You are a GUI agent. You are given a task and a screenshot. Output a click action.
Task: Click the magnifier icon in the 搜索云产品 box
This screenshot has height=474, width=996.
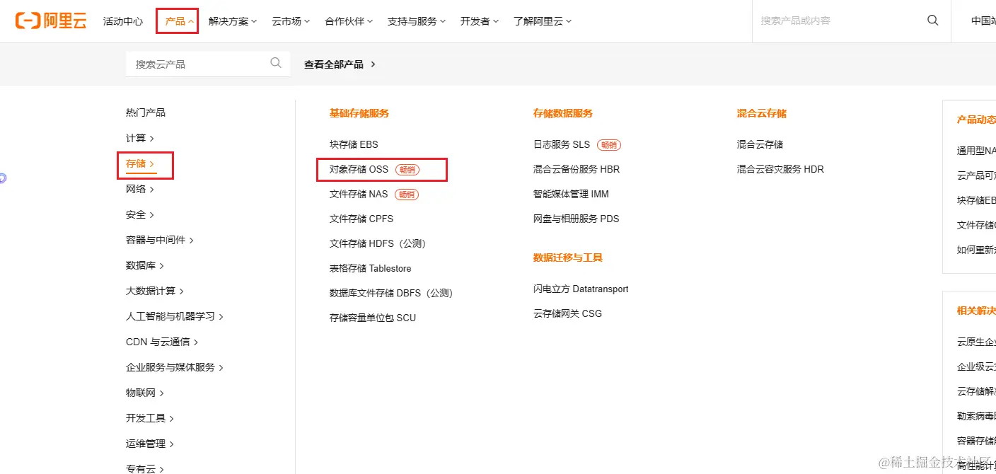click(276, 63)
